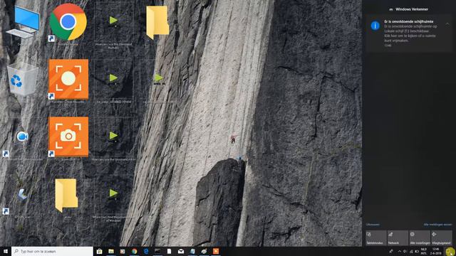
Task: Open the orange Icecream Recorder taskbar icon
Action: coord(215,251)
